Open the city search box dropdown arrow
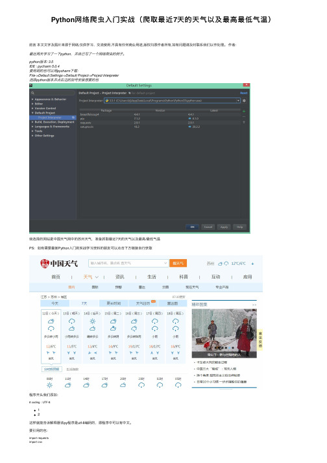The image size is (327, 463). pyautogui.click(x=165, y=263)
